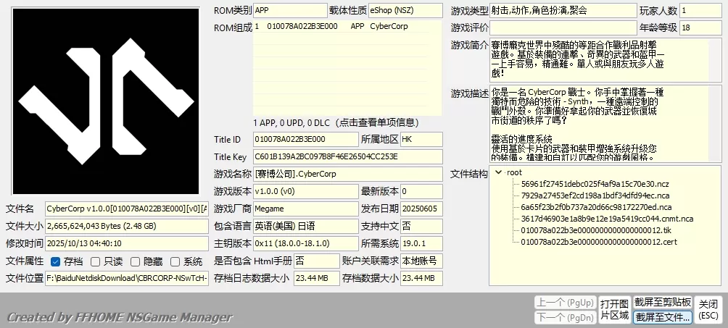Click the 打开图片区域 button
The width and height of the screenshot is (728, 328).
click(614, 310)
